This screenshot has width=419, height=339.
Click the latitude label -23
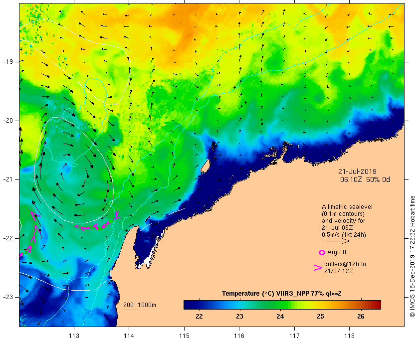pyautogui.click(x=8, y=297)
